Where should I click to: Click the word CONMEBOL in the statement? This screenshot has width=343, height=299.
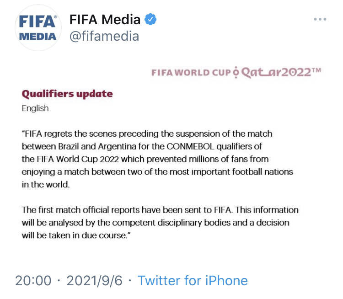190,146
